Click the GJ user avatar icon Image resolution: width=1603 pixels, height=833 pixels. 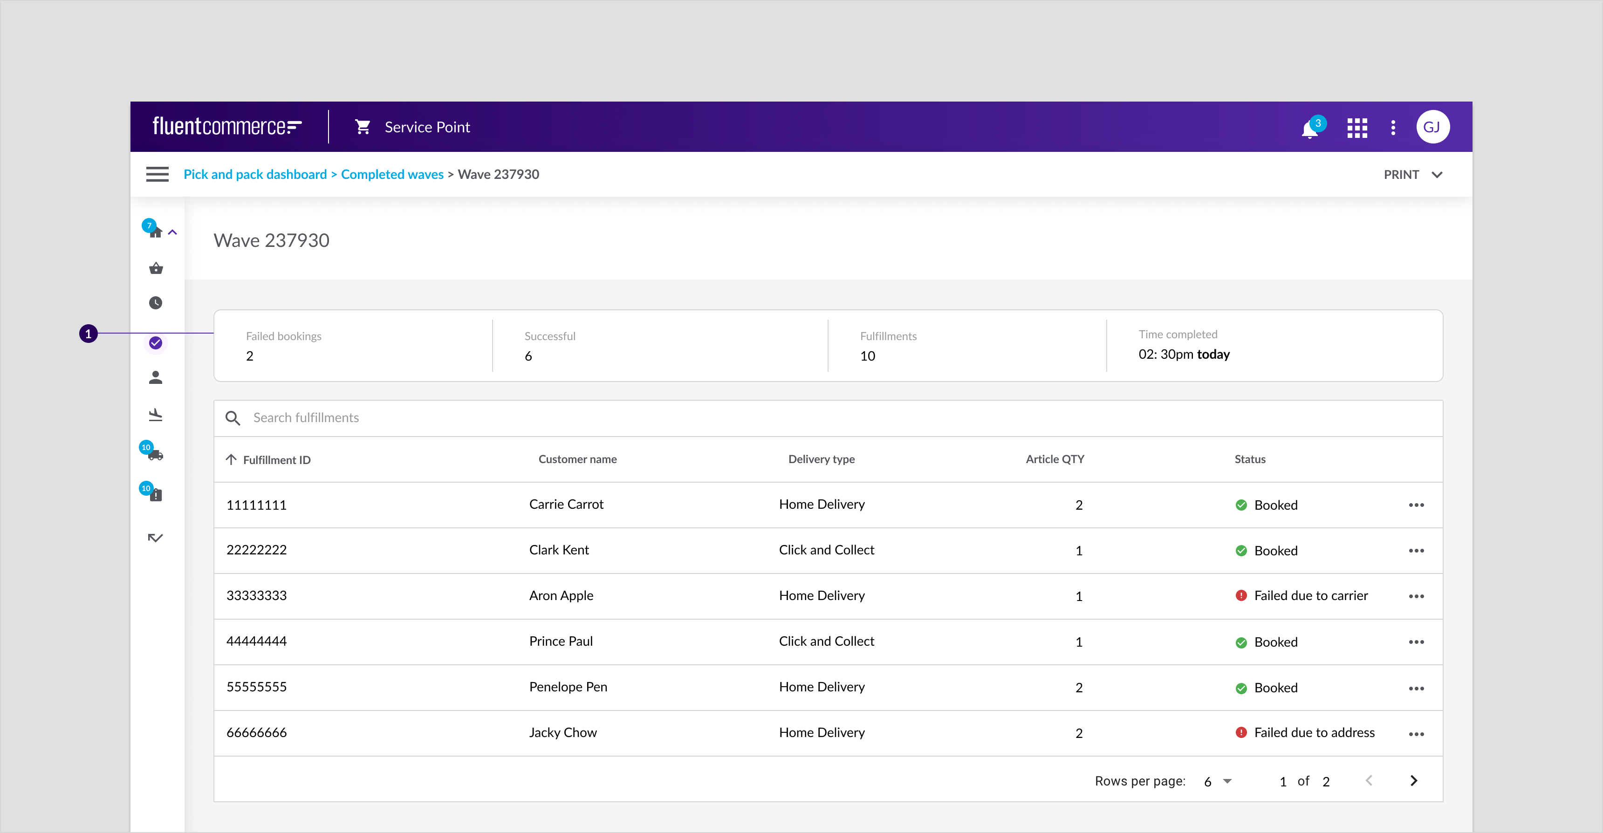tap(1434, 126)
